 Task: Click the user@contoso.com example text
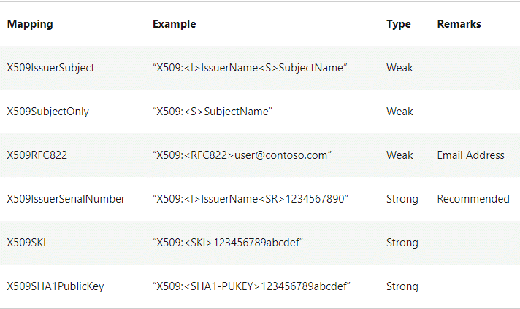pyautogui.click(x=242, y=155)
